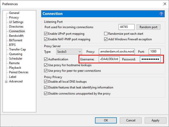Enable Randomize port each start
169x127 pixels.
pos(106,34)
